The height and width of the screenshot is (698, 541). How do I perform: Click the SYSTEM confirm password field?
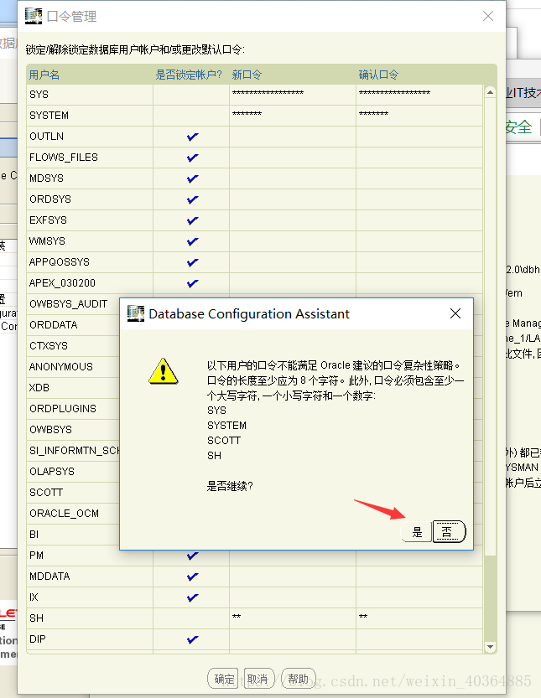tap(419, 116)
